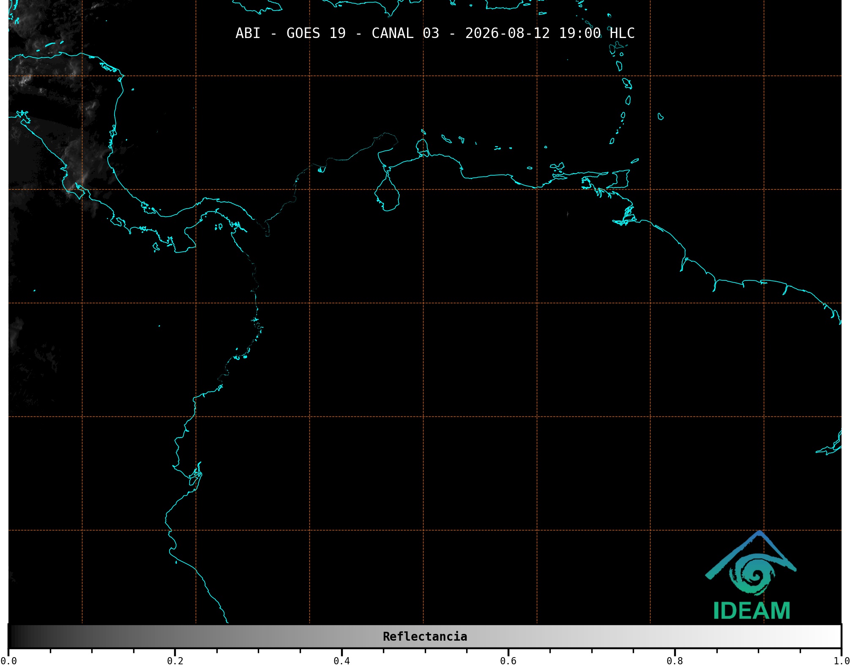Select the image title text ABI - GOES 19
This screenshot has height=666, width=850.
coord(290,33)
